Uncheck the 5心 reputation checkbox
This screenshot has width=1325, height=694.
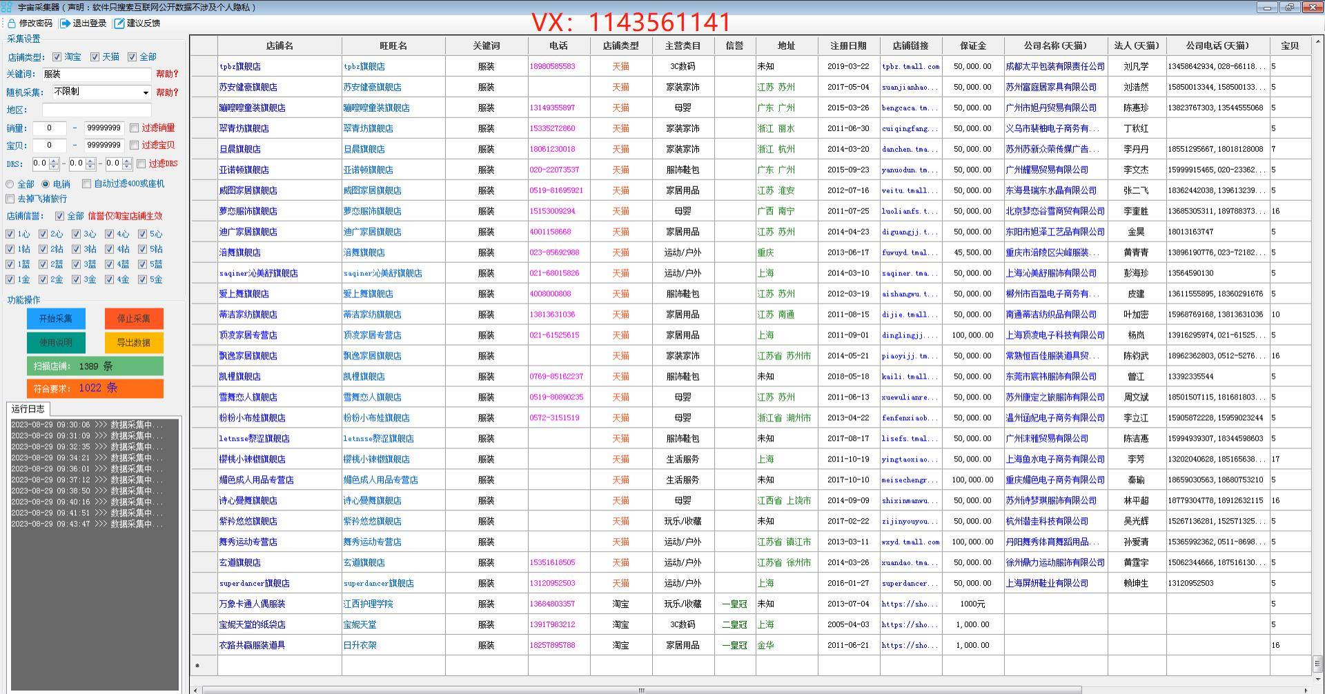[x=143, y=235]
